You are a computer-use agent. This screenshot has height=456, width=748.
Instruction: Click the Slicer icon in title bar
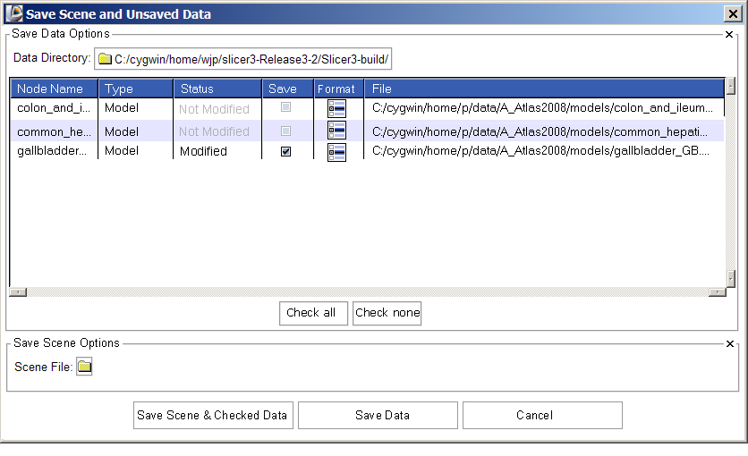pyautogui.click(x=13, y=13)
